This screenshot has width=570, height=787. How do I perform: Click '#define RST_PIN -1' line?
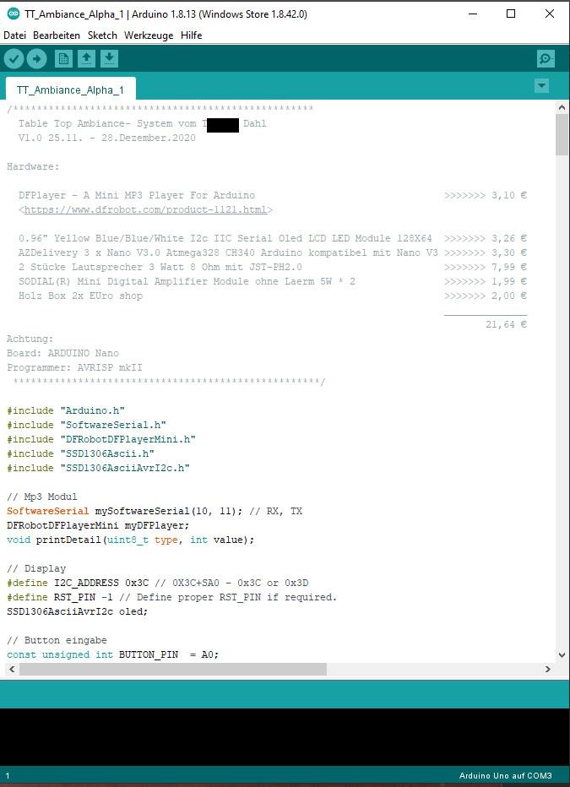click(x=171, y=597)
